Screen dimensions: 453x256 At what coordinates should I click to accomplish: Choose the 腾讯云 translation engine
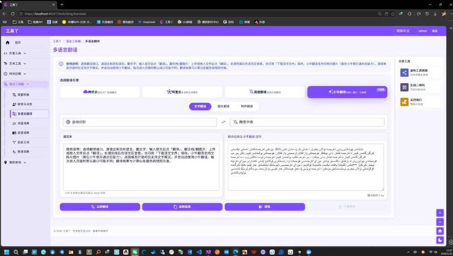[x=100, y=92]
